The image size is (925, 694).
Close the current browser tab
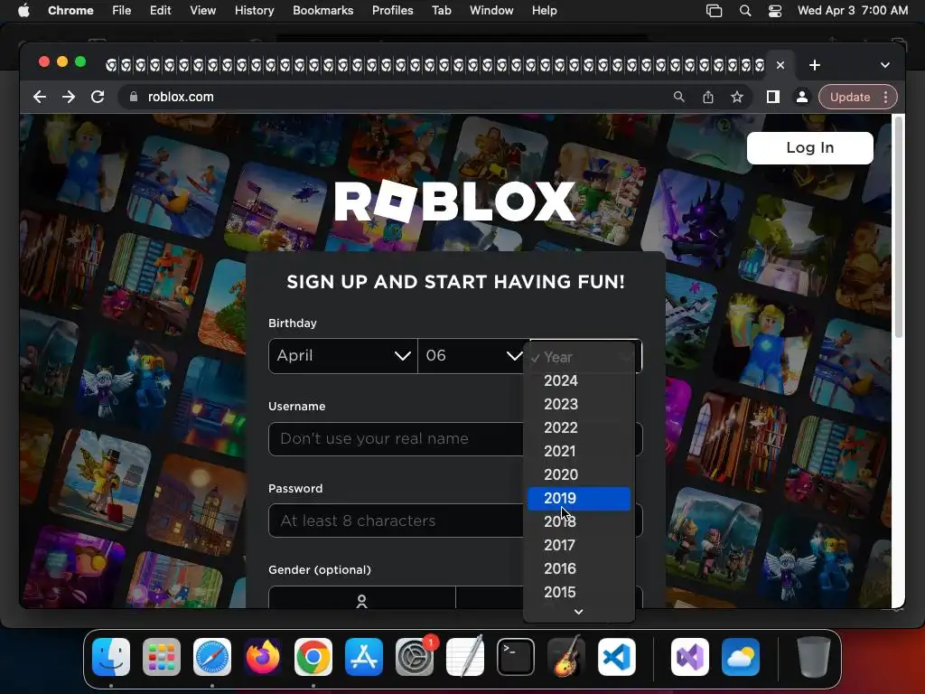780,65
